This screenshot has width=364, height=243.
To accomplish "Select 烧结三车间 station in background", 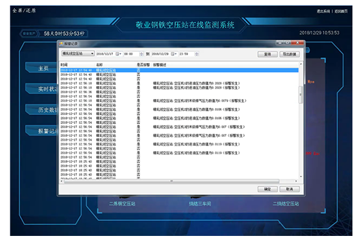I will 200,204.
